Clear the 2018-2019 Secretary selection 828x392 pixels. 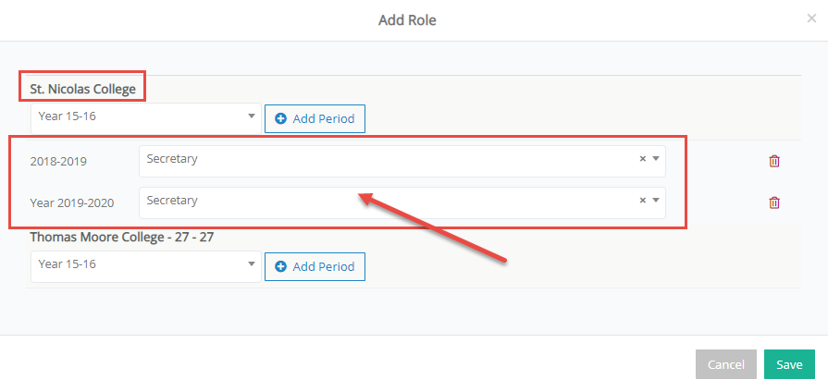pos(643,158)
